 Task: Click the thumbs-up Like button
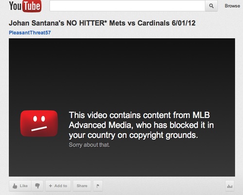click(x=20, y=186)
